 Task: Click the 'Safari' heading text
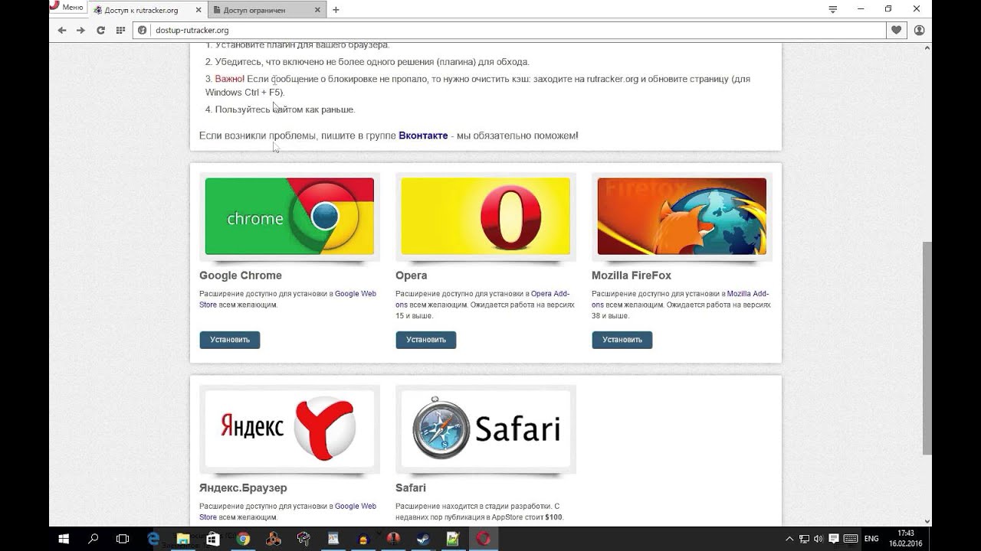pos(411,487)
